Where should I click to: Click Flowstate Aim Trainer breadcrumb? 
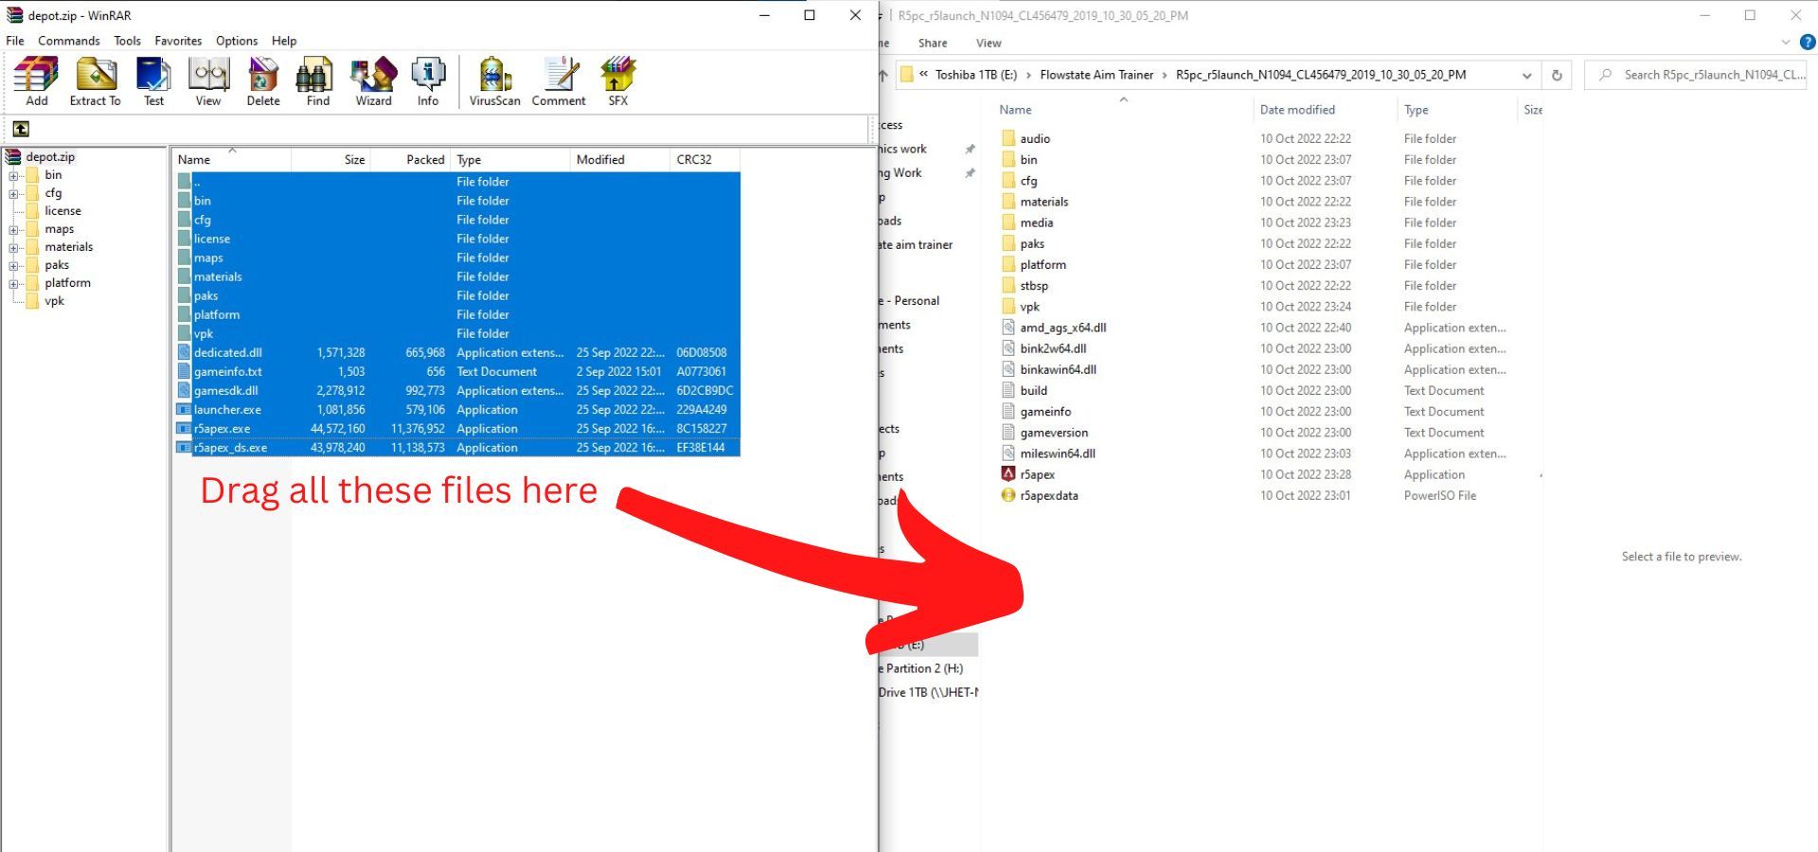tap(1096, 75)
